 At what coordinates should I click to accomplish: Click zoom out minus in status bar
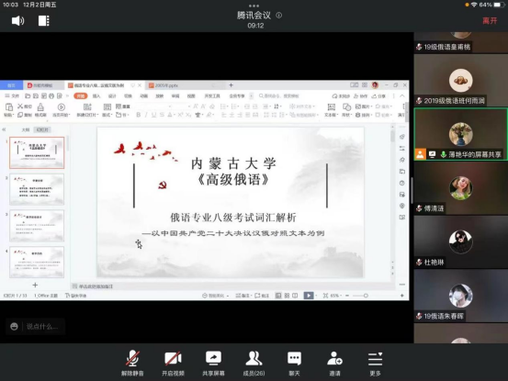coord(347,296)
